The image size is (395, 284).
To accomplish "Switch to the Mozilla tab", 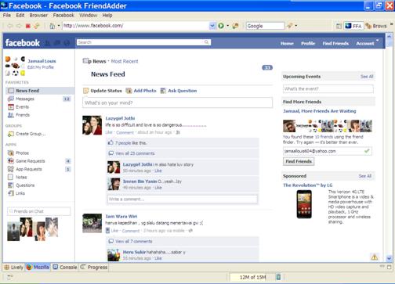I will click(38, 268).
